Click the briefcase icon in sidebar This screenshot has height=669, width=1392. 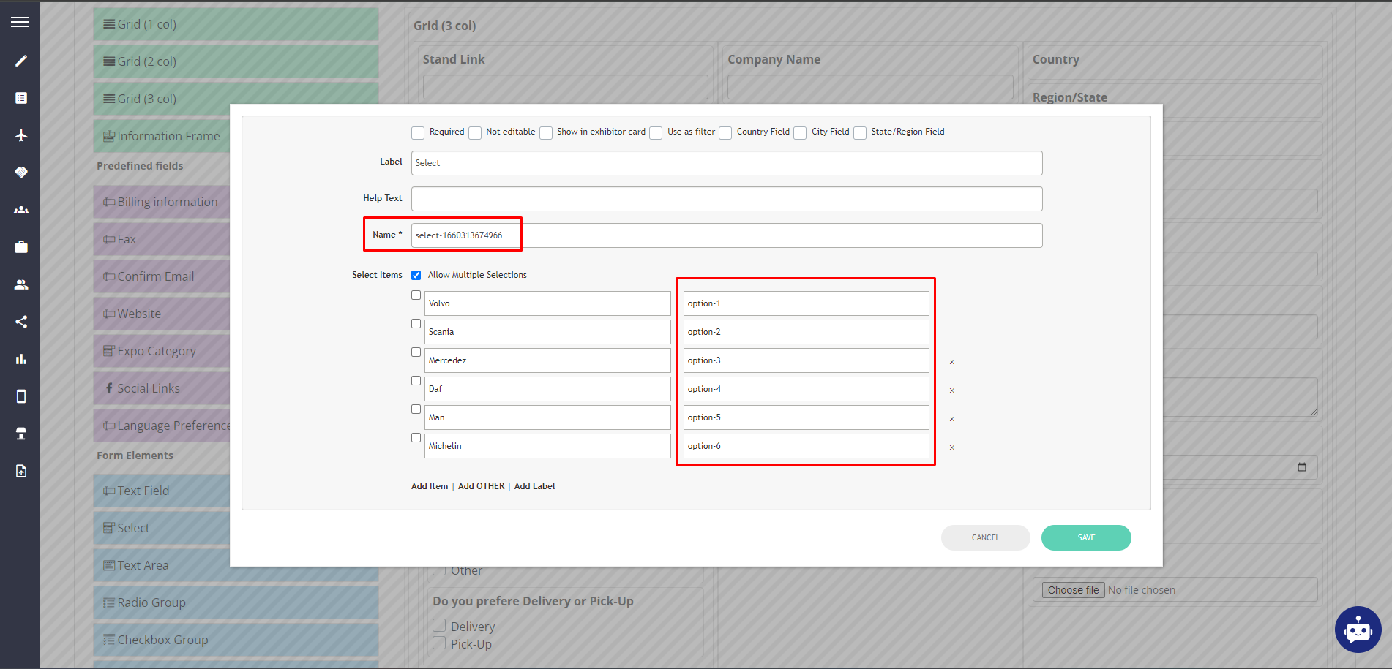pos(21,247)
